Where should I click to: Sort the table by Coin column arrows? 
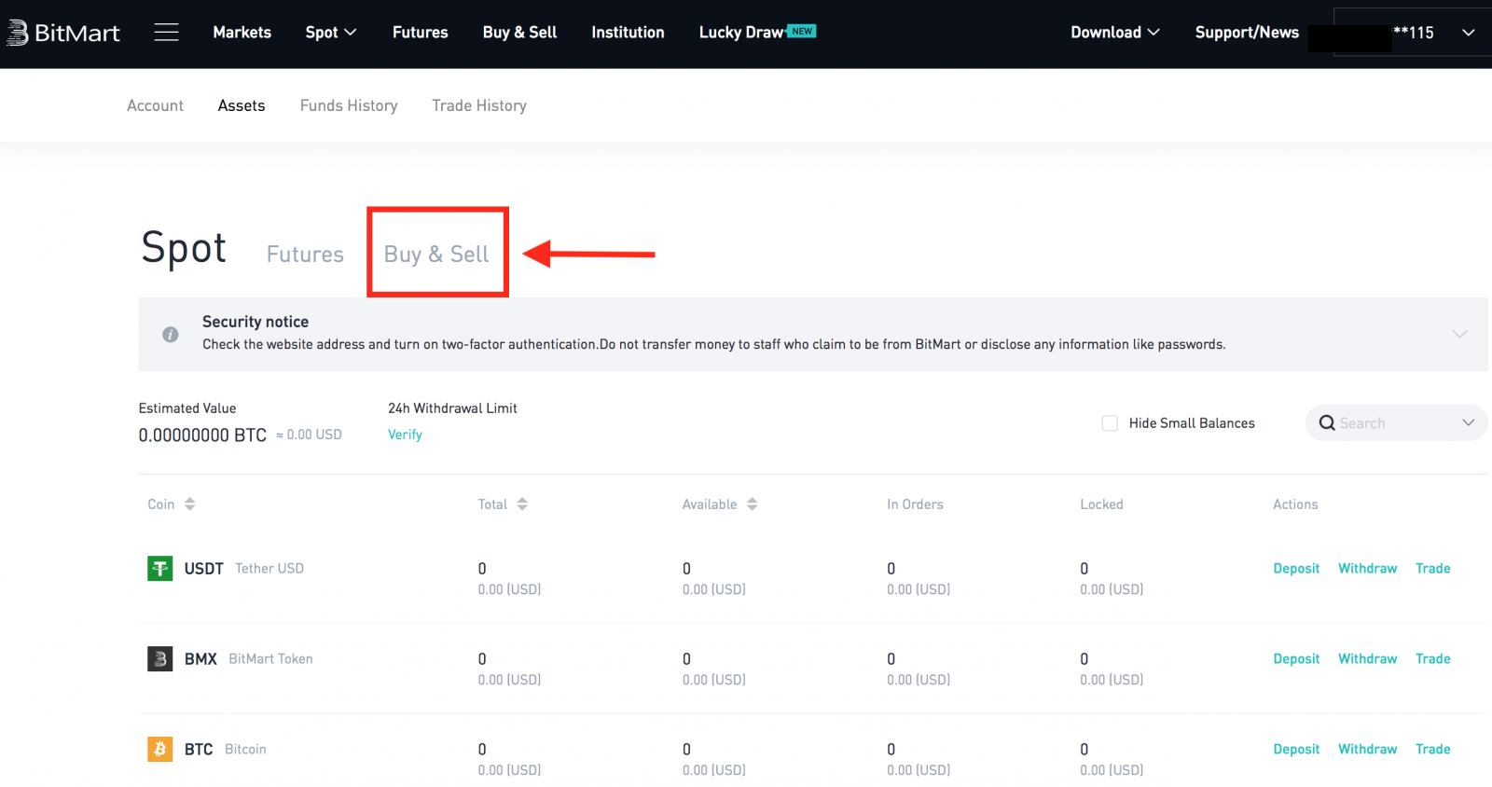pos(189,504)
